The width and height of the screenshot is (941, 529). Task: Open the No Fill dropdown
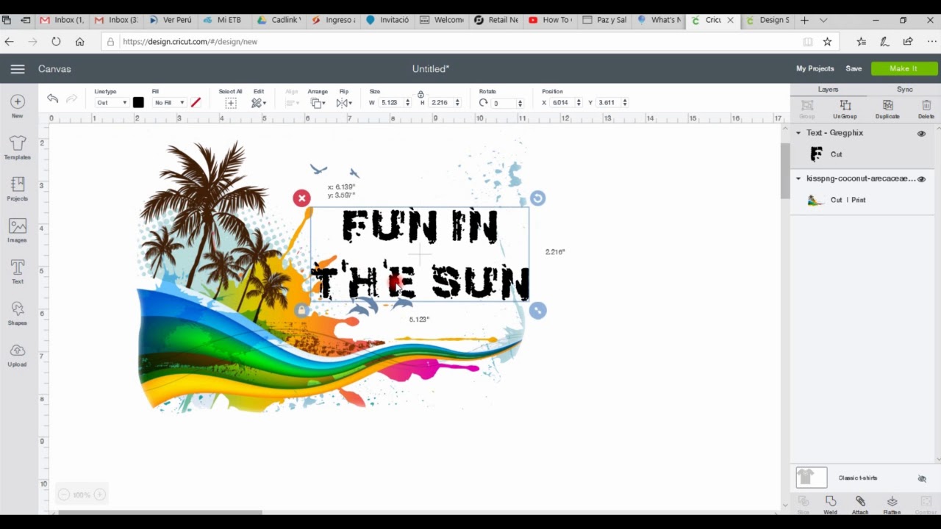click(169, 103)
